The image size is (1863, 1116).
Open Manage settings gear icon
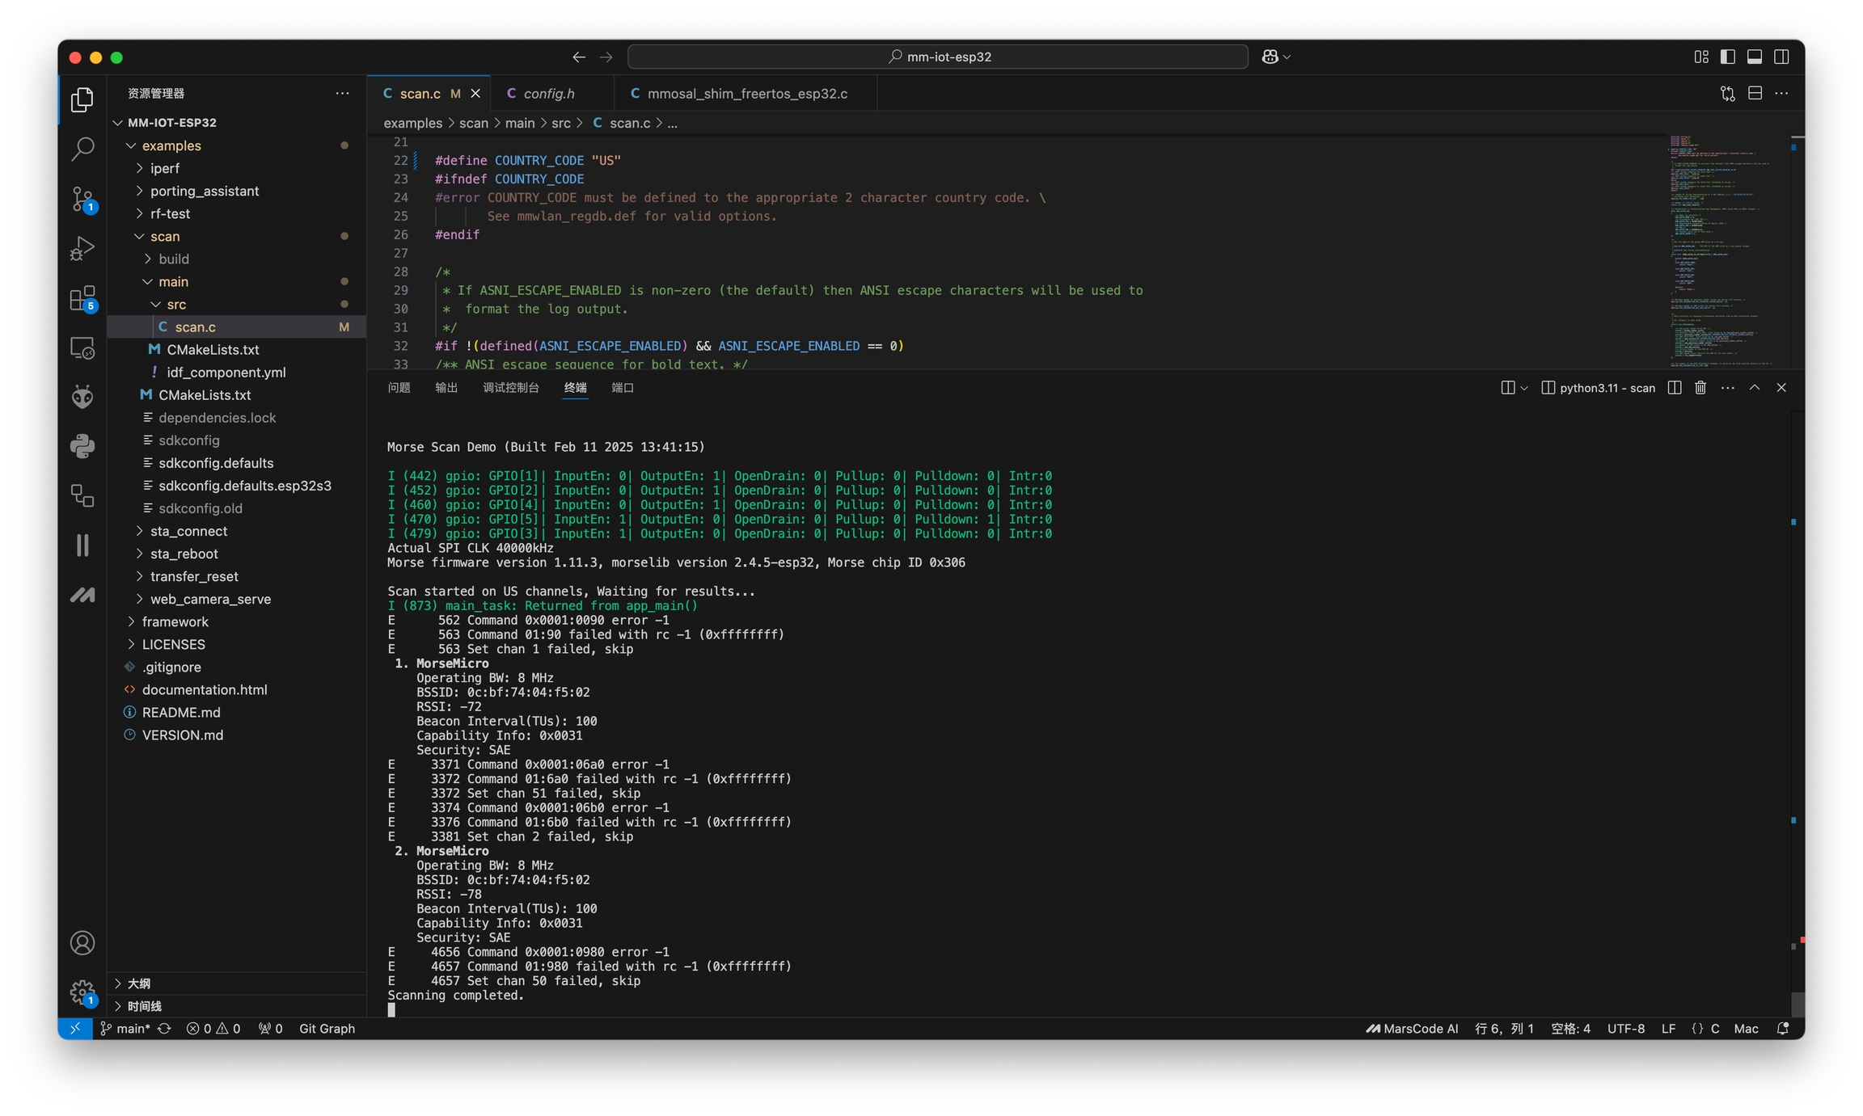pyautogui.click(x=82, y=992)
